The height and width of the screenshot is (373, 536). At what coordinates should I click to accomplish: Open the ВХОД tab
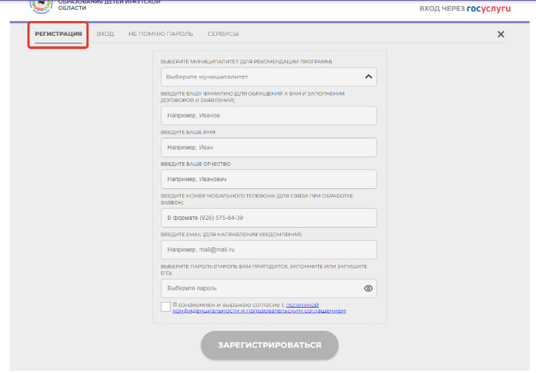pyautogui.click(x=105, y=34)
